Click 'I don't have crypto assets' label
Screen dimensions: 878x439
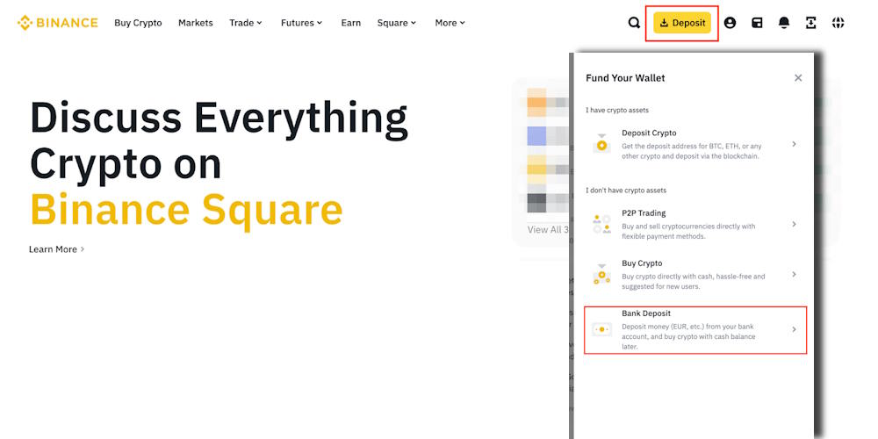click(x=626, y=191)
